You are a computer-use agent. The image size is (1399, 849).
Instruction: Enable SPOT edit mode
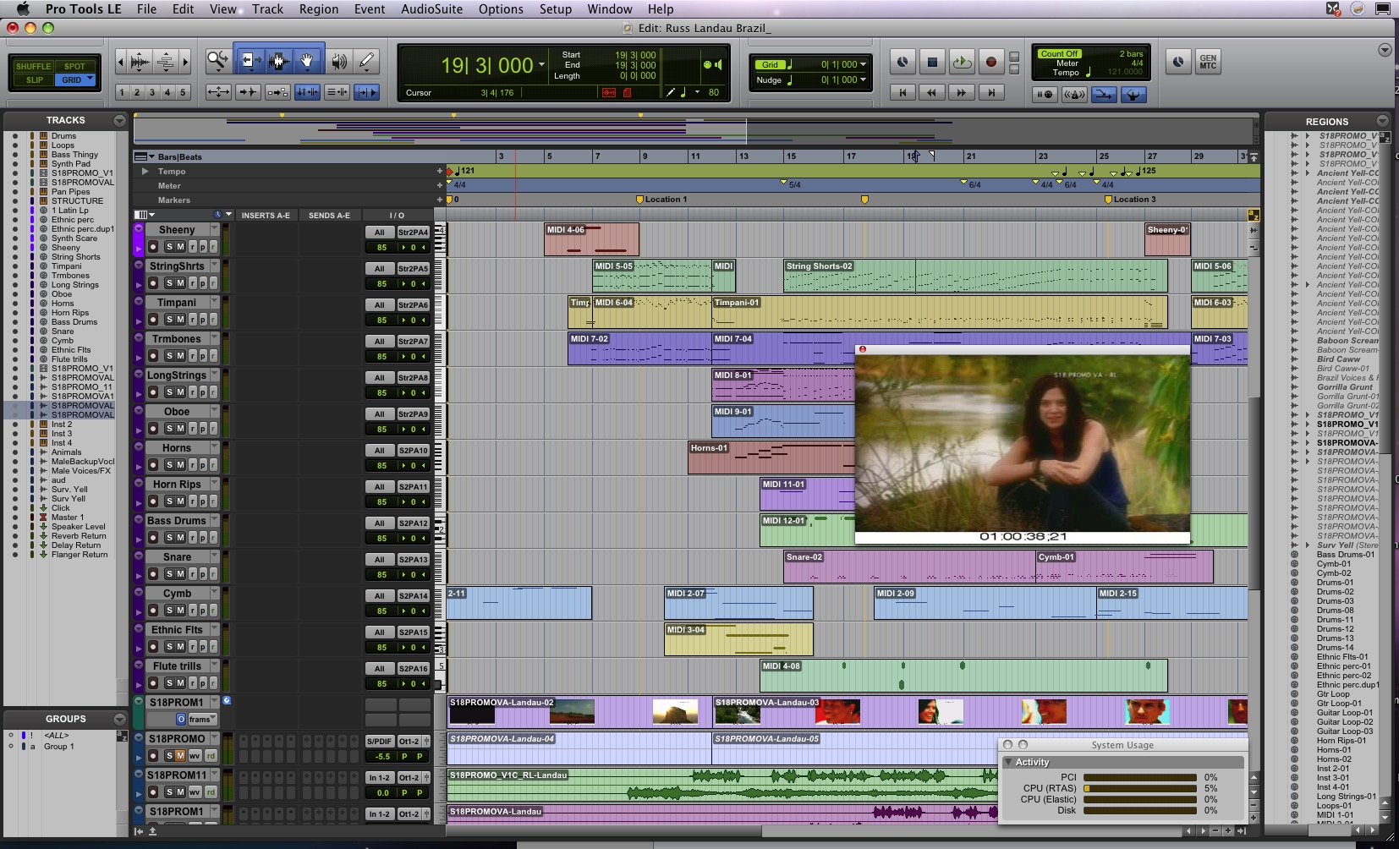(74, 66)
